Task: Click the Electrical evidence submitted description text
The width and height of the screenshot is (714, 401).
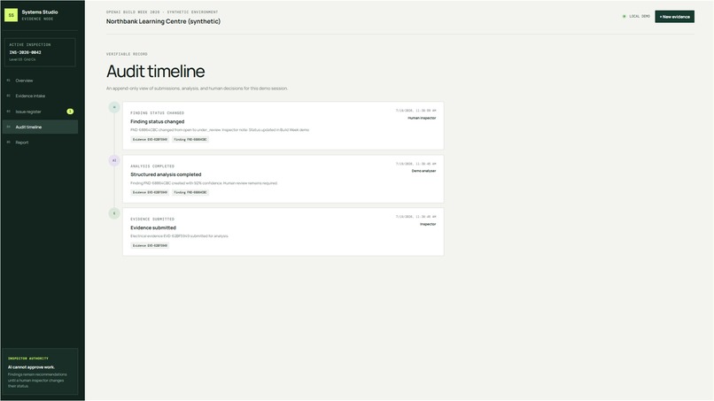Action: tap(180, 236)
